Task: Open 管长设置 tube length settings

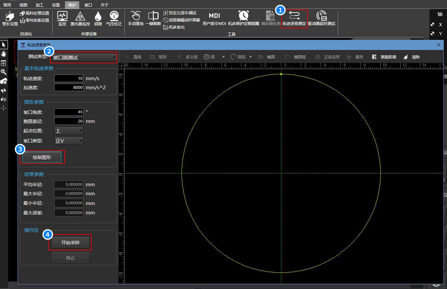Action: pyautogui.click(x=10, y=19)
